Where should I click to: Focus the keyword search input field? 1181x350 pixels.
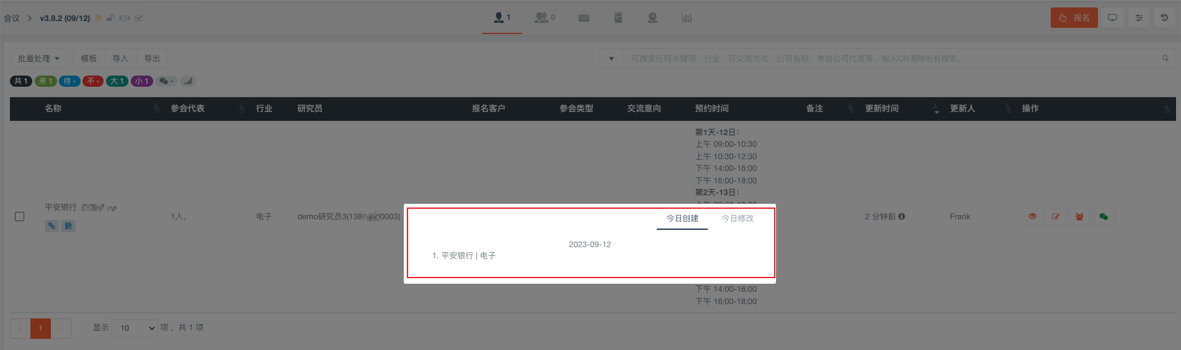click(891, 59)
